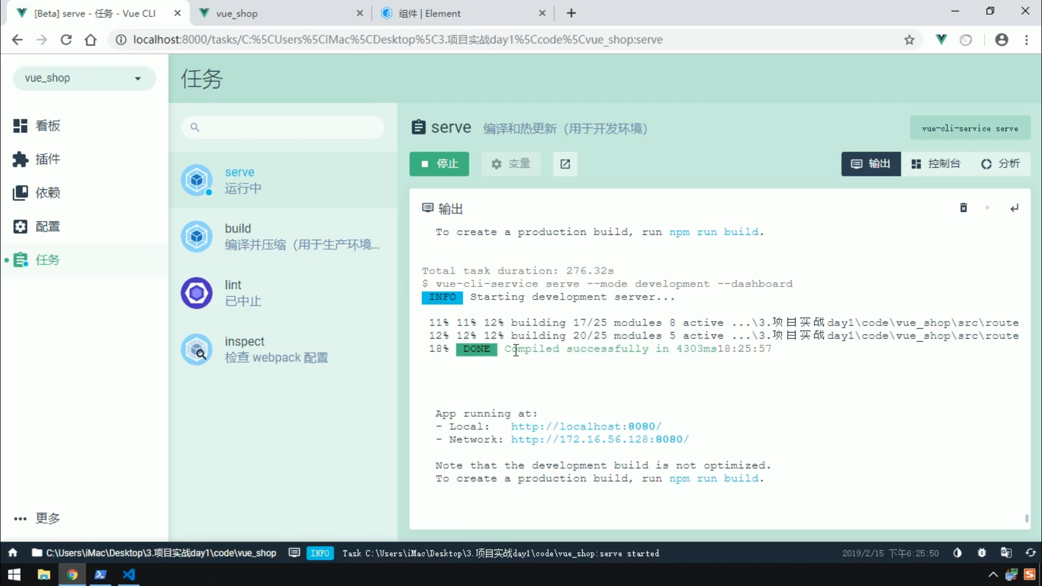Viewport: 1042px width, 586px height.
Task: Click the output panel scrollbar
Action: tap(1027, 518)
